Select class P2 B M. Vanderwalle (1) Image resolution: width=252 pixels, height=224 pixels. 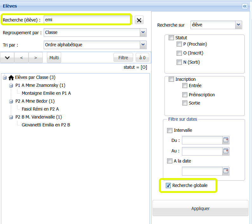[x=39, y=117]
